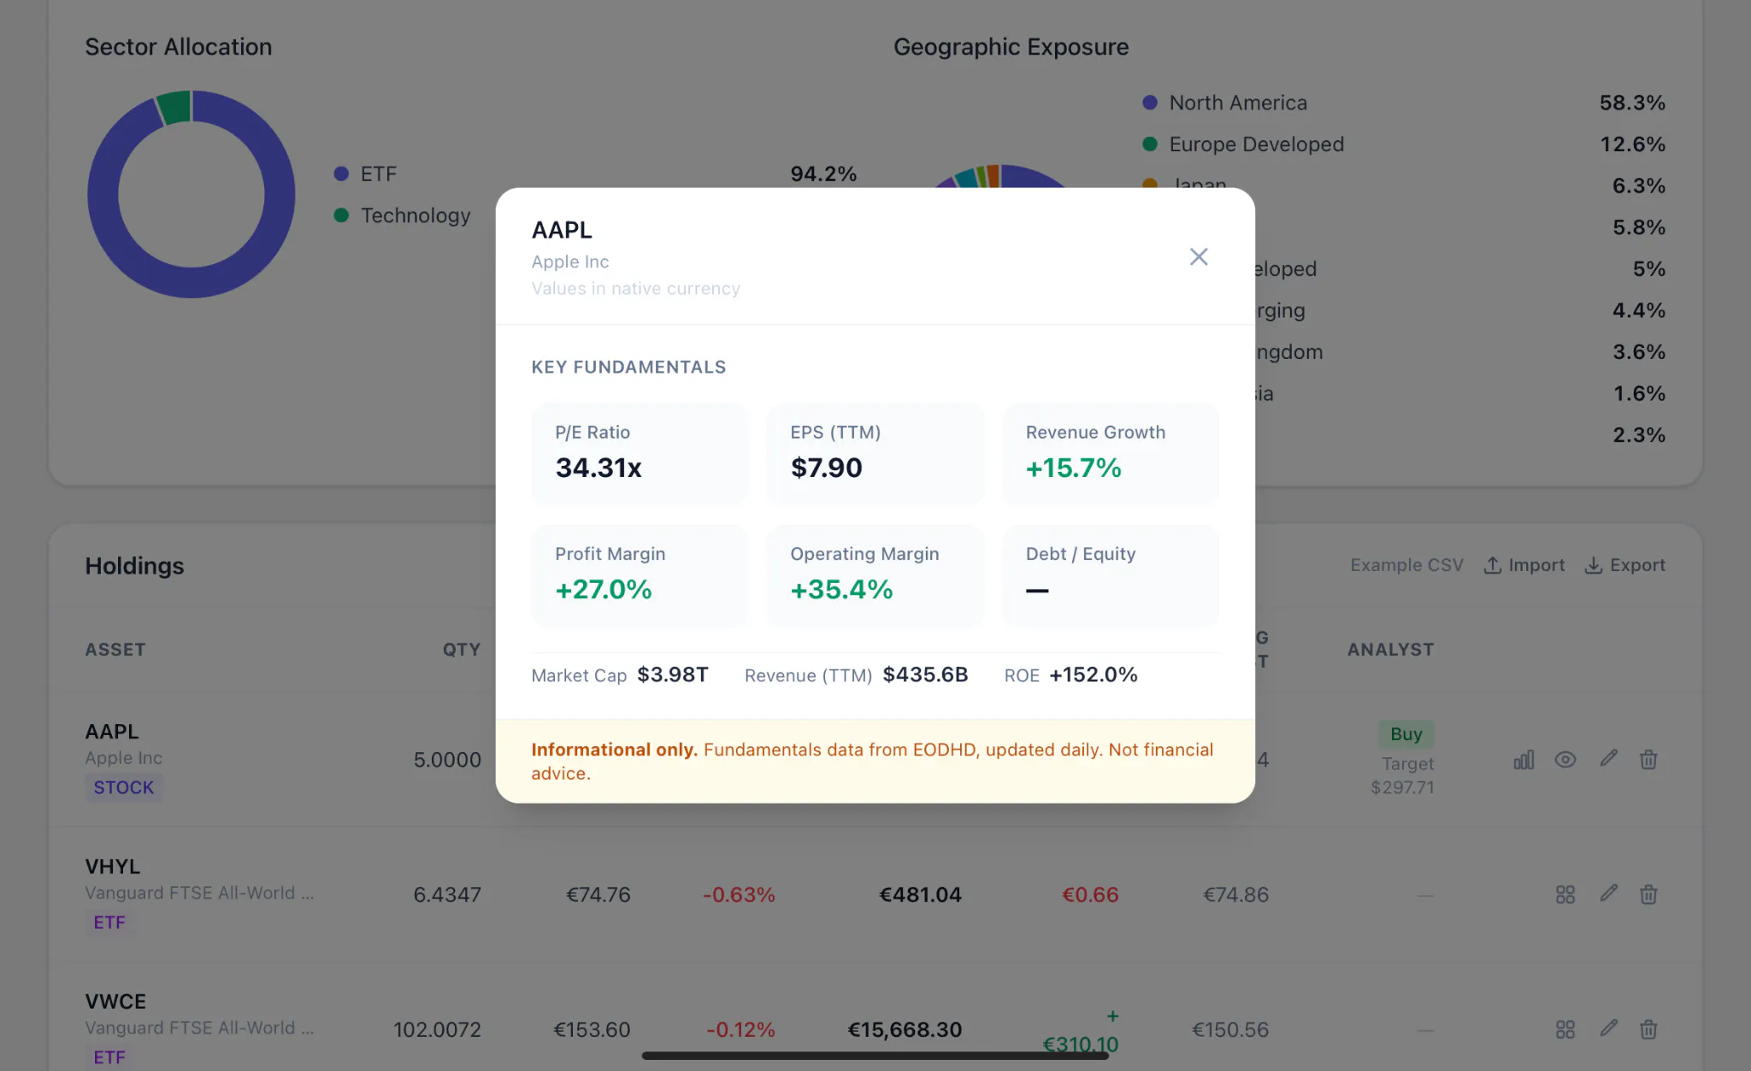This screenshot has width=1751, height=1071.
Task: Click the QTY column header
Action: point(462,650)
